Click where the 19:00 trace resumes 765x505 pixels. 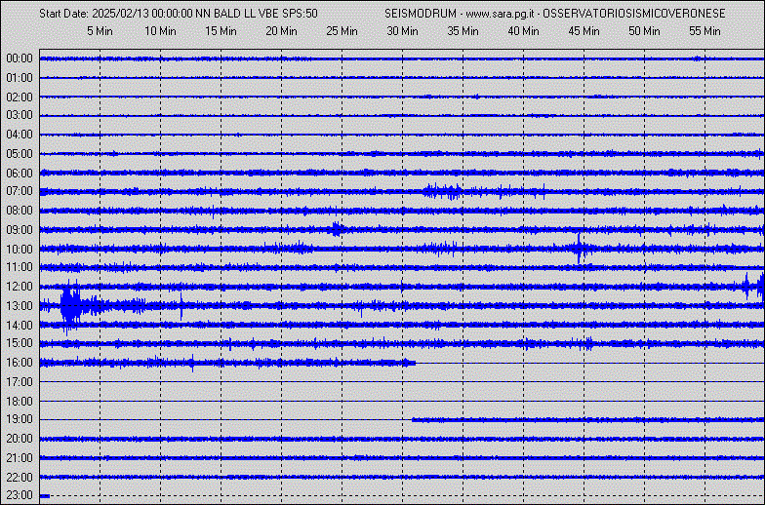[x=415, y=419]
